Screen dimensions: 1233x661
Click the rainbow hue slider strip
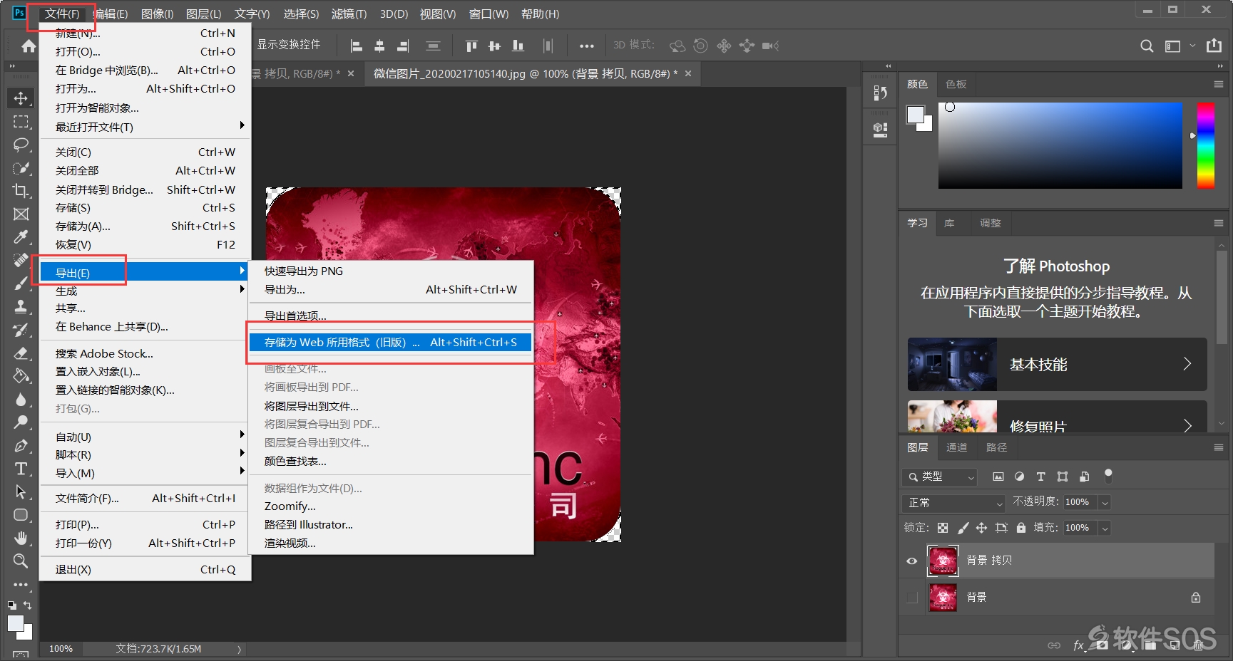[x=1205, y=145]
